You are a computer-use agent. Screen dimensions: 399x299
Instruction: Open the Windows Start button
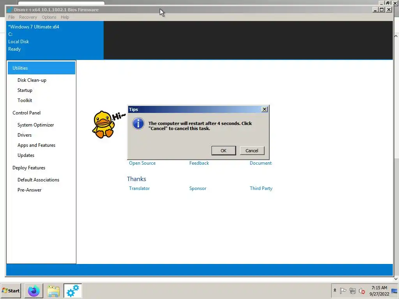[11, 290]
